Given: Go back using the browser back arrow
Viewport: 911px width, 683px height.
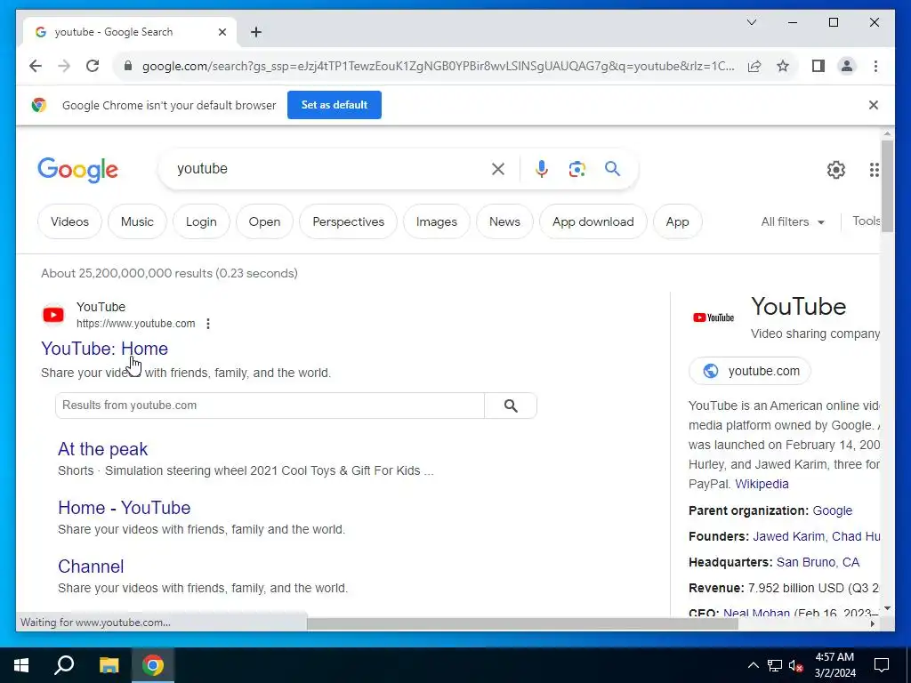Looking at the screenshot, I should coord(36,66).
